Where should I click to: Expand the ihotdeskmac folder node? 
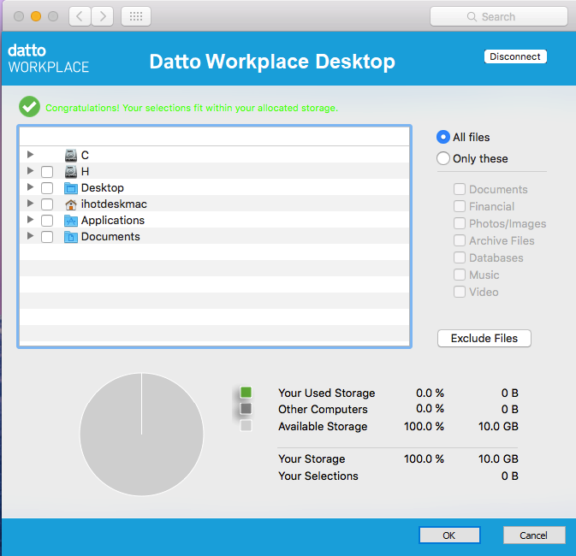coord(31,204)
